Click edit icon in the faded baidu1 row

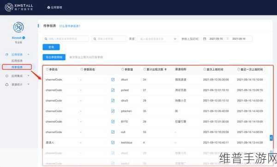point(113,163)
